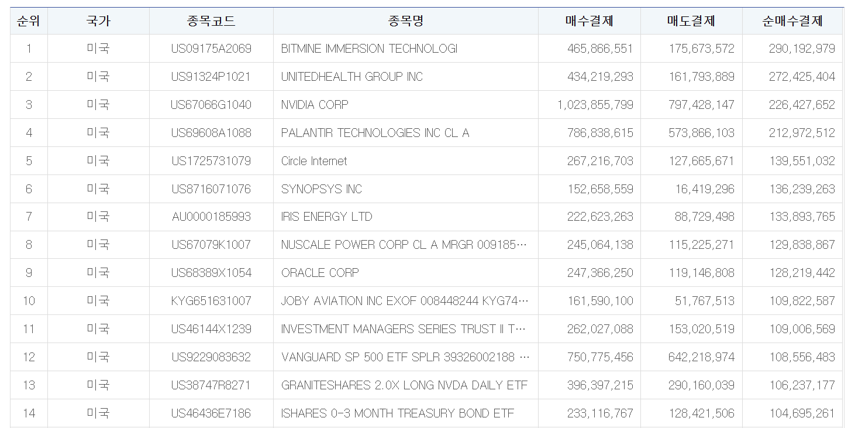Viewport: 848px width, 428px height.
Task: Click stock code KYG651631007
Action: pos(211,301)
